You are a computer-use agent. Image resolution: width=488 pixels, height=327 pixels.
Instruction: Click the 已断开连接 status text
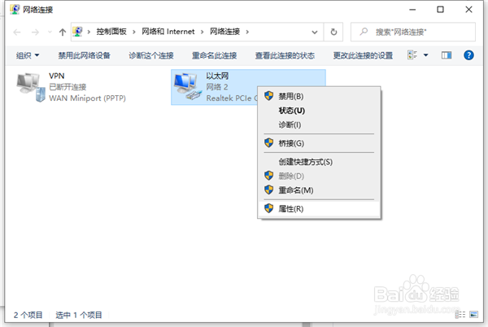[68, 87]
